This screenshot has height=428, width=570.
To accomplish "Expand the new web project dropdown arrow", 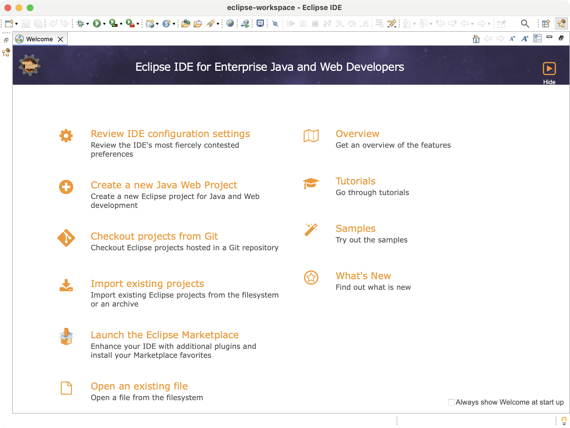I will pyautogui.click(x=157, y=24).
